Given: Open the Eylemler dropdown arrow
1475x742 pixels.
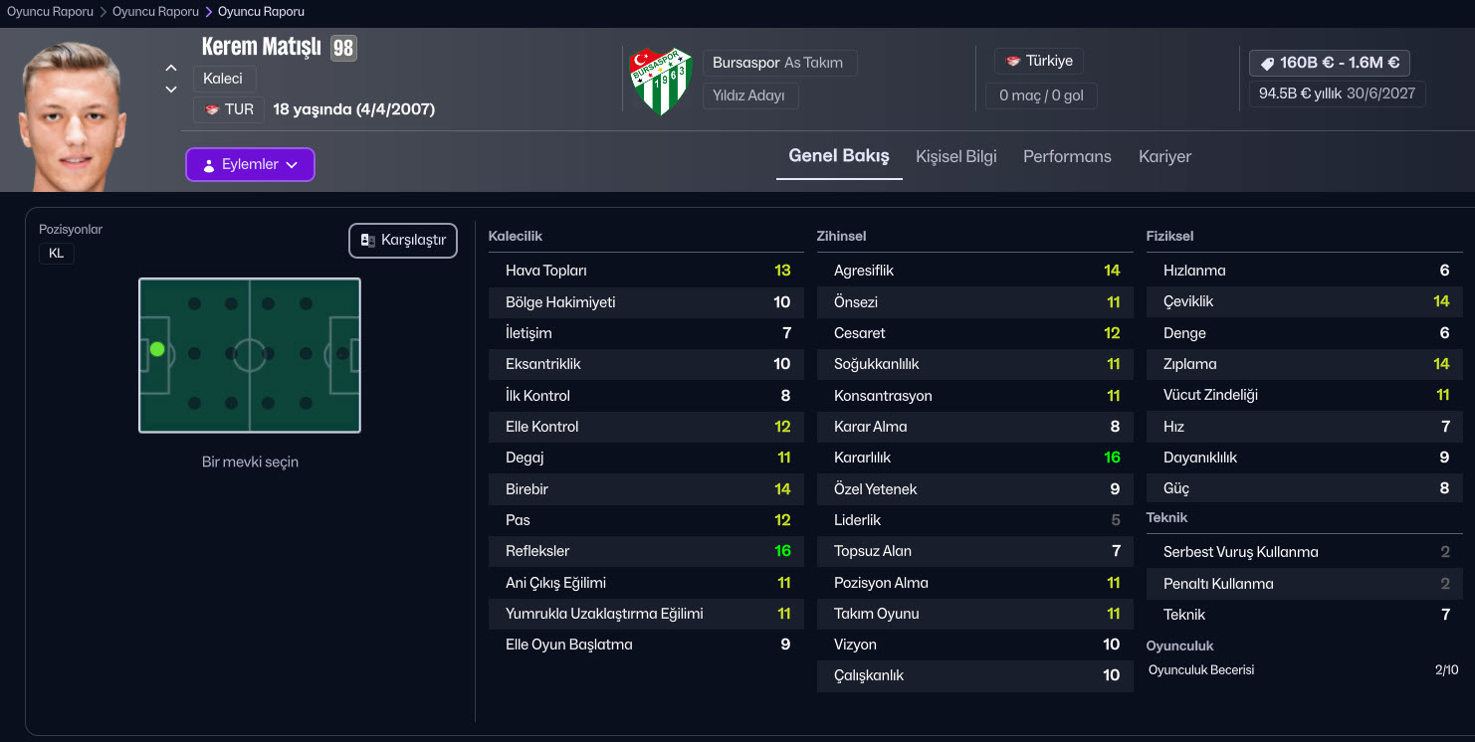Looking at the screenshot, I should click(x=292, y=165).
